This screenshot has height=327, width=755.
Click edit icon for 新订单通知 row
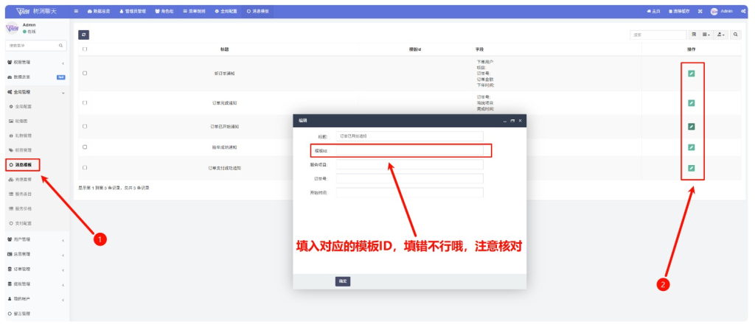pos(692,74)
